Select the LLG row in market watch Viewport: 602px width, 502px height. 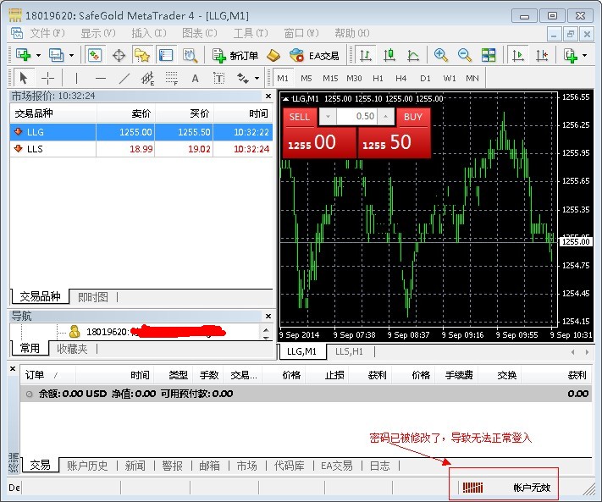click(141, 132)
